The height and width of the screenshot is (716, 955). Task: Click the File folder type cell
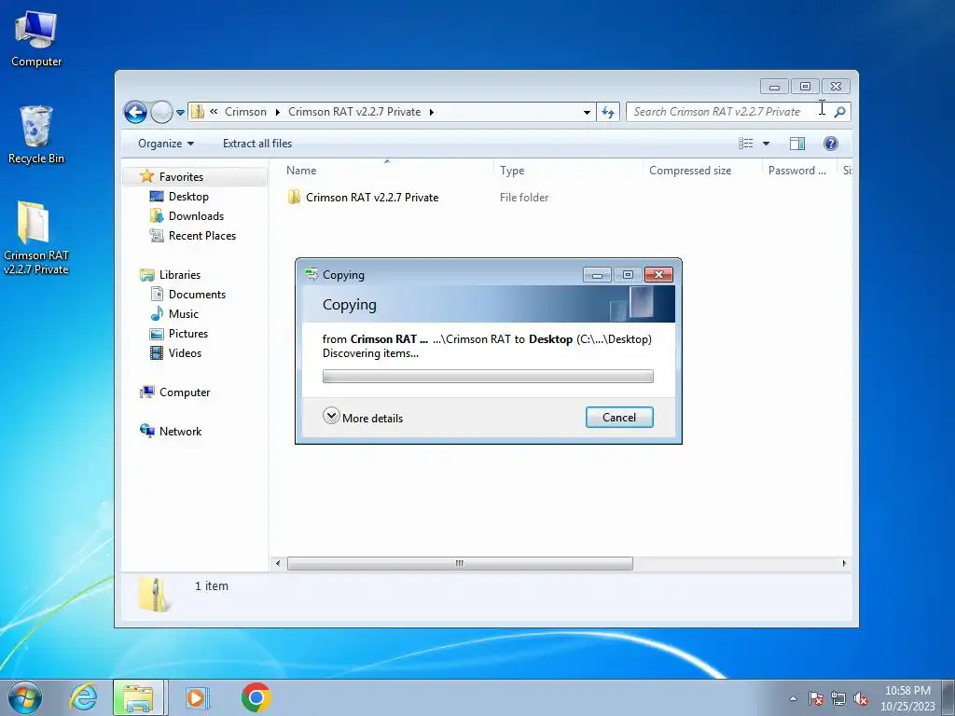click(524, 198)
